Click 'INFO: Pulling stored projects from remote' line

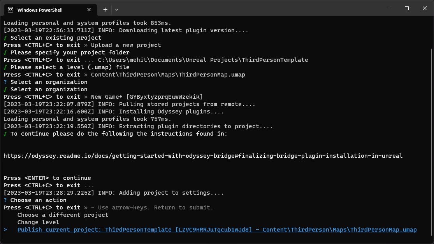point(129,105)
